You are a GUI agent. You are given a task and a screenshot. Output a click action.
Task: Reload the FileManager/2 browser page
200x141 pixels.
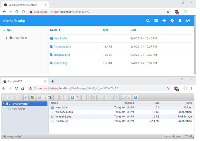17,12
